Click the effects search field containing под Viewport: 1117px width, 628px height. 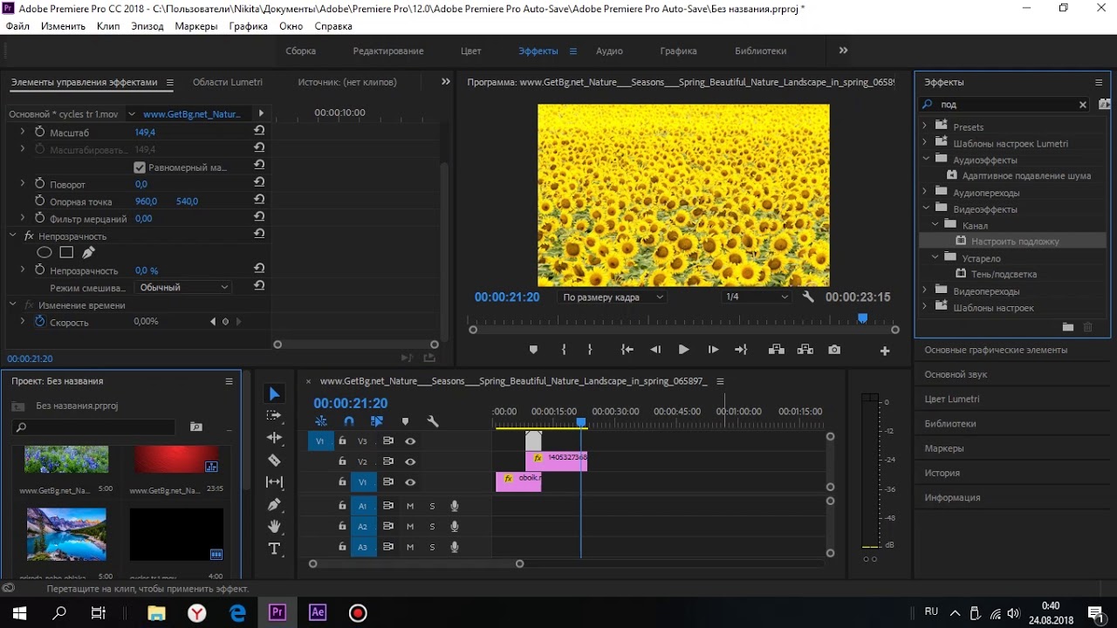click(1004, 105)
